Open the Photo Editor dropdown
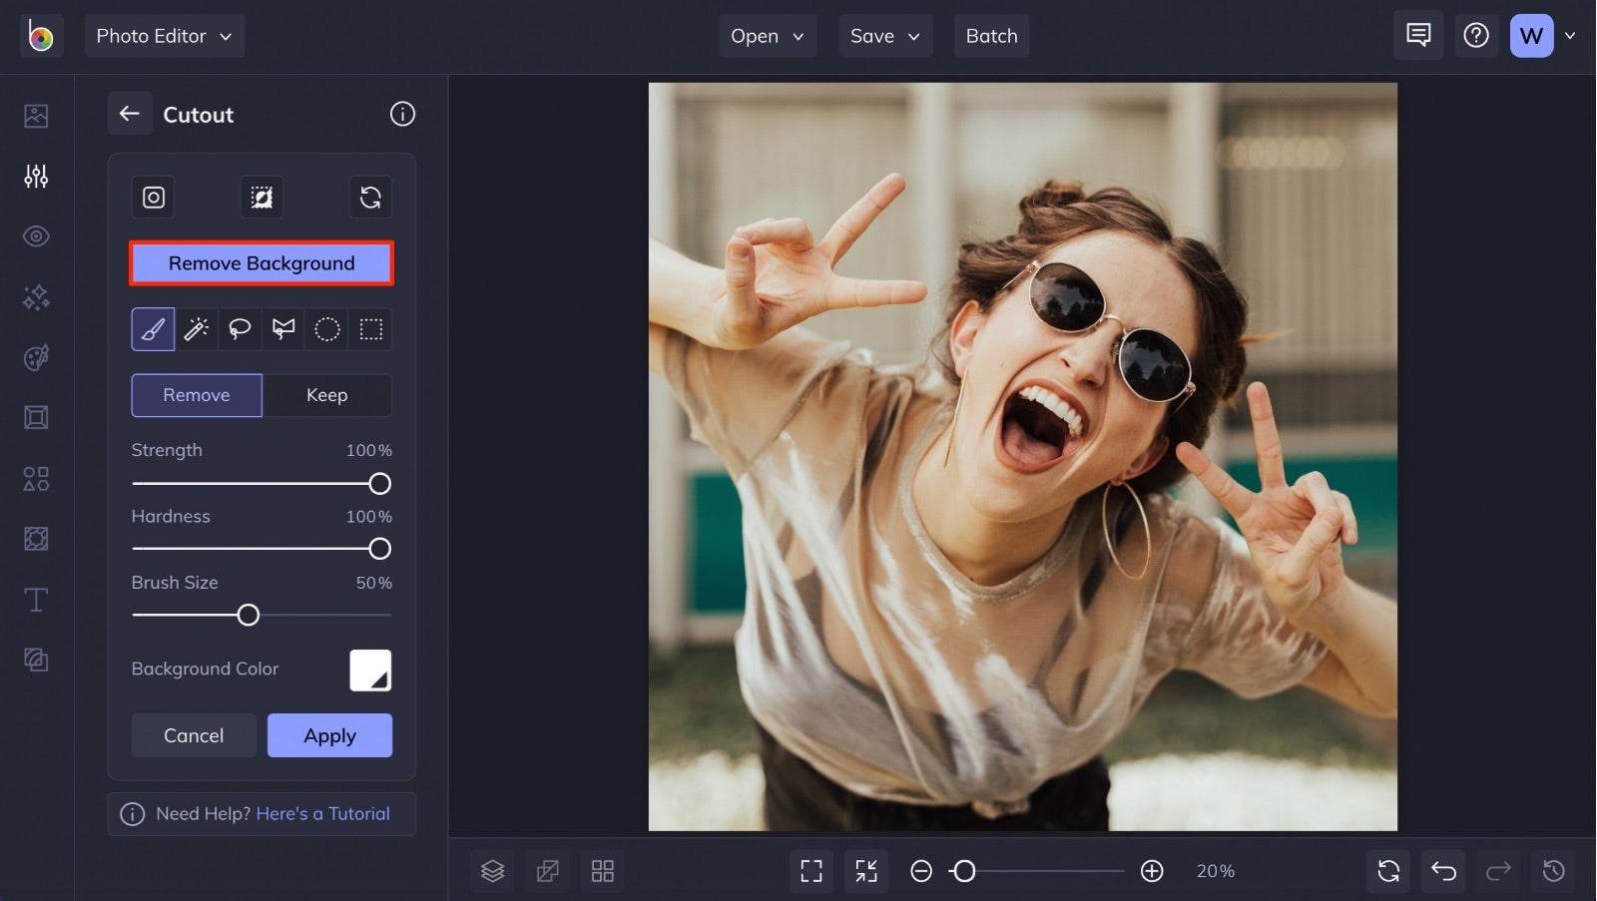The height and width of the screenshot is (901, 1597). coord(164,35)
